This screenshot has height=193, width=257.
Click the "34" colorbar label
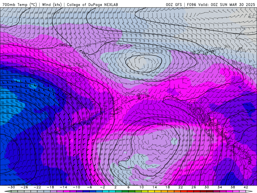[x=220, y=187]
